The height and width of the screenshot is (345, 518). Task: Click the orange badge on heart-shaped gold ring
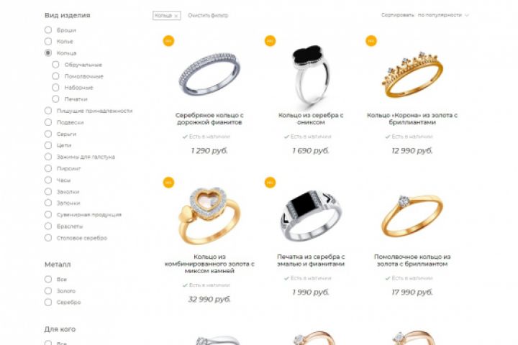pyautogui.click(x=168, y=183)
